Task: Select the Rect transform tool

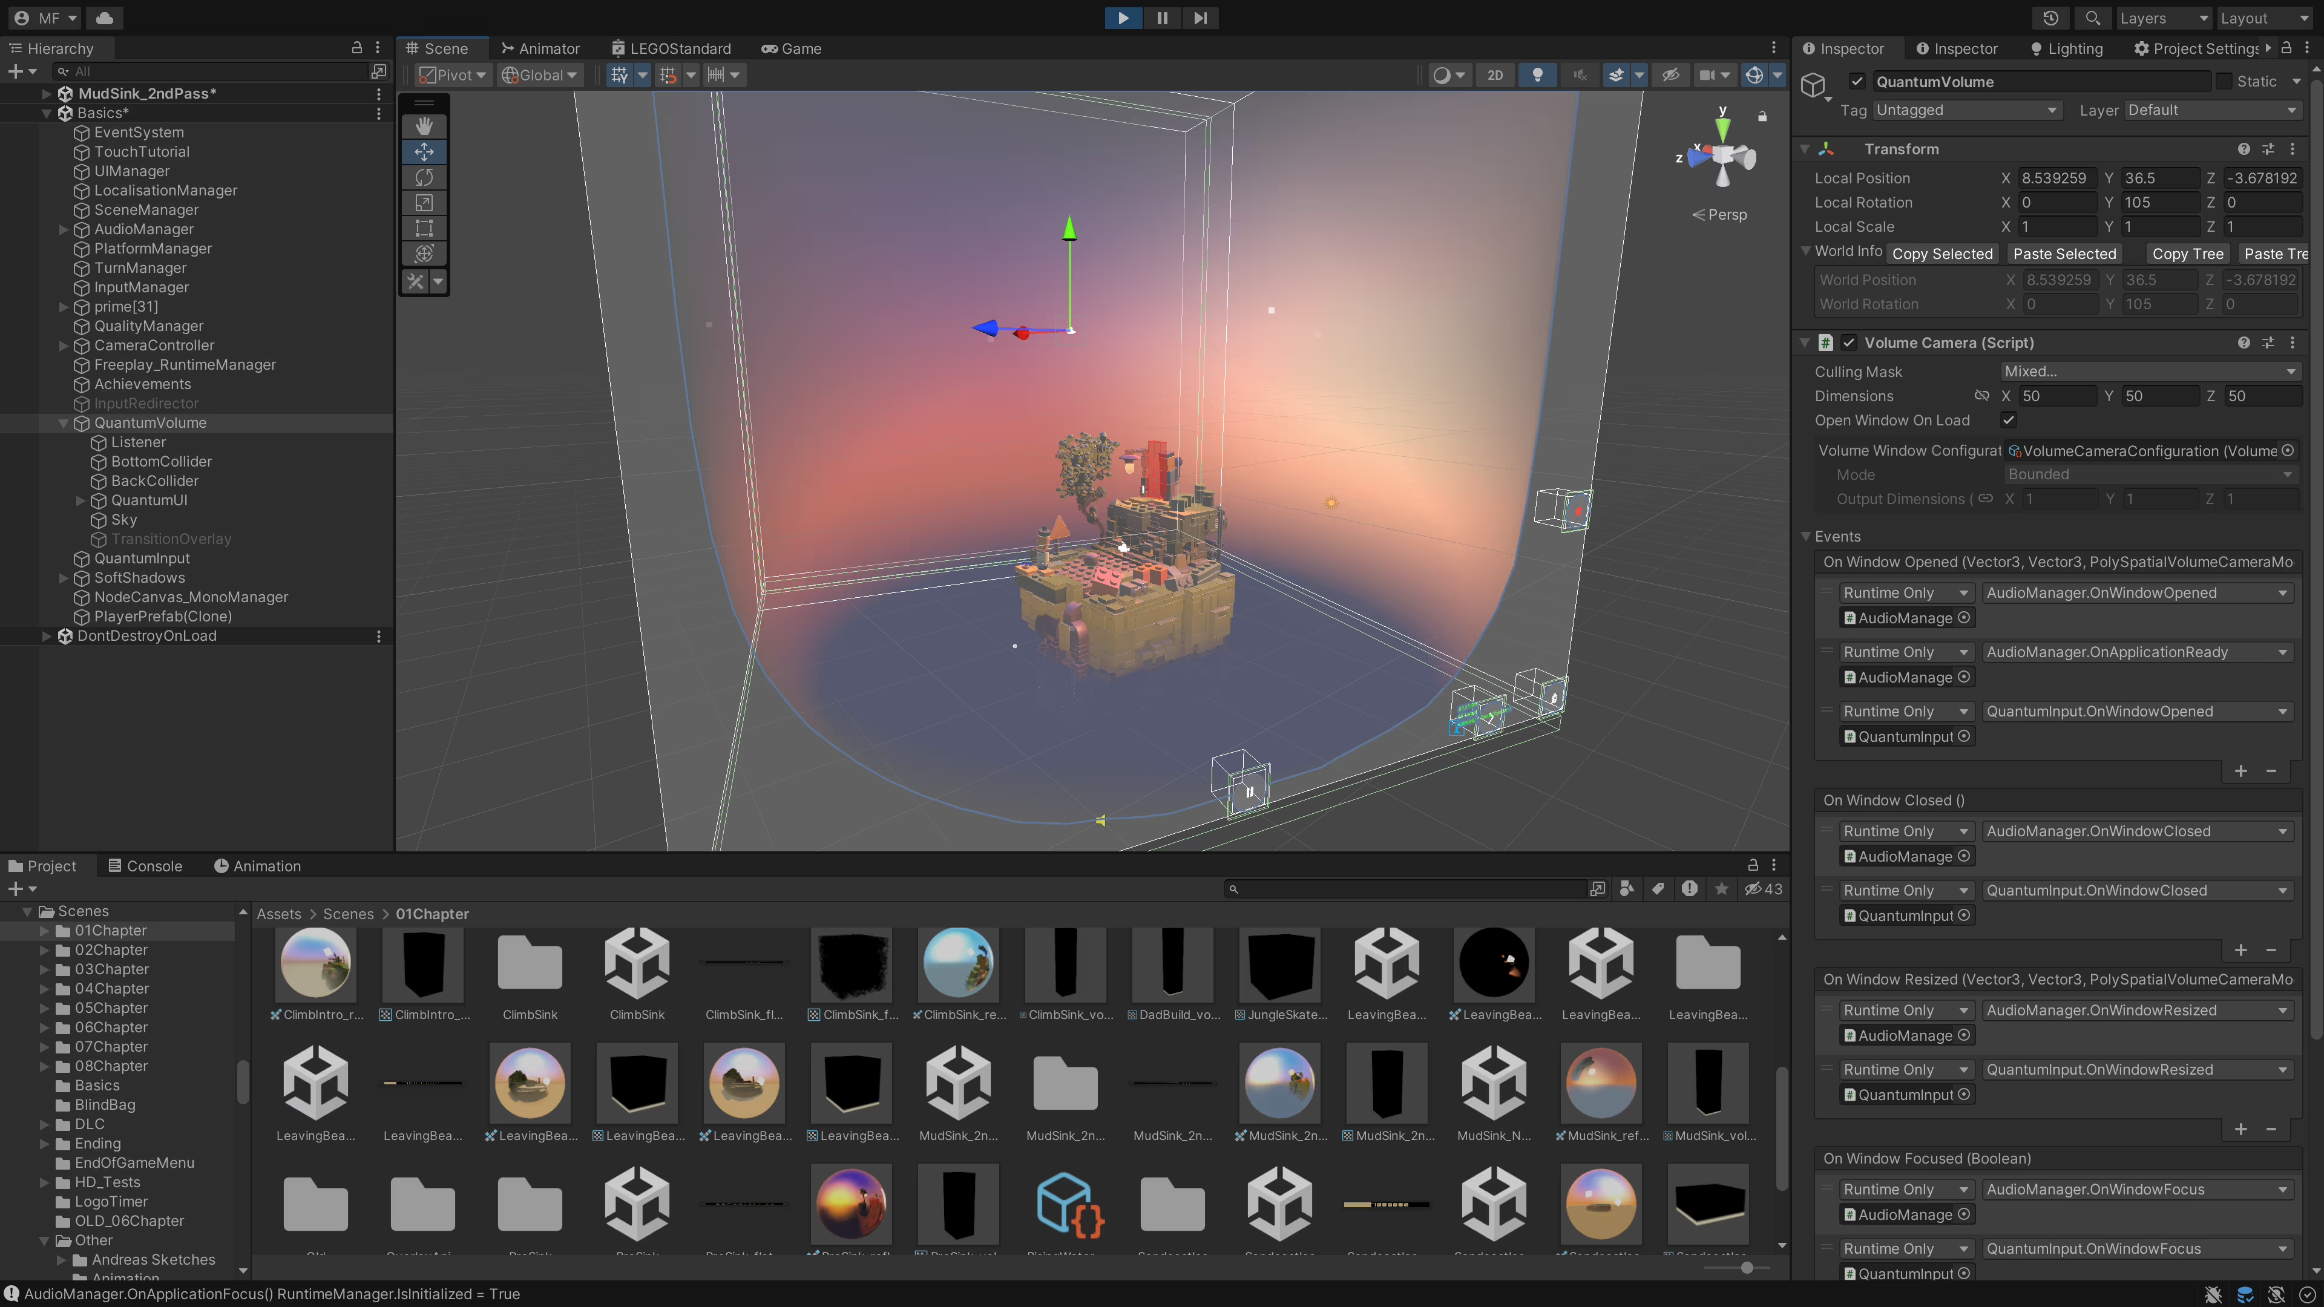Action: [x=424, y=228]
